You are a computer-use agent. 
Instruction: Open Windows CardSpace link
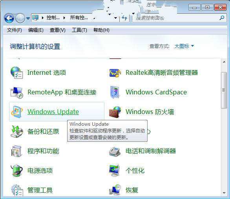156,92
